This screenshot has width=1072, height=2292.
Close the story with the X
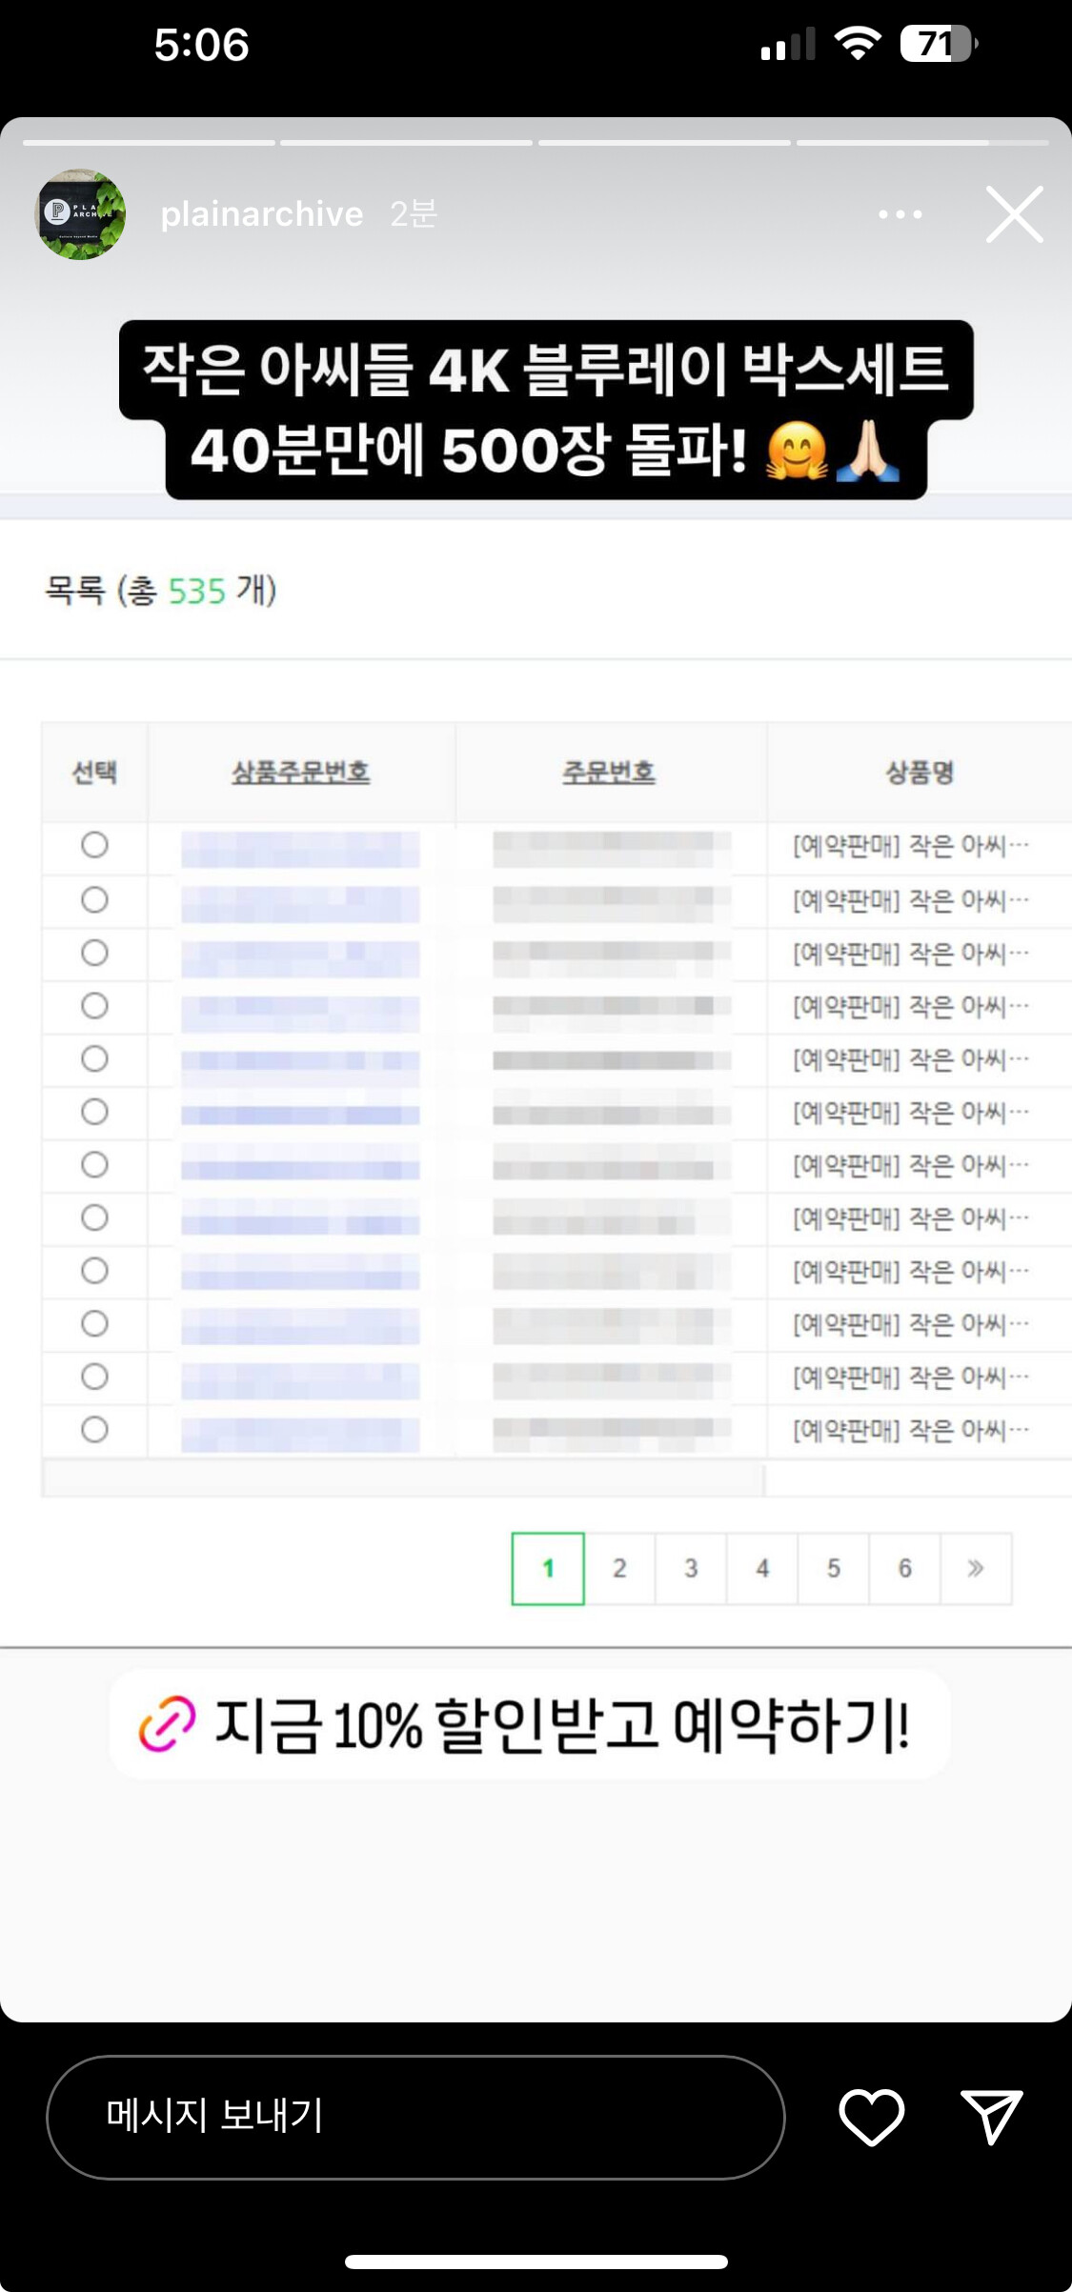click(1014, 214)
